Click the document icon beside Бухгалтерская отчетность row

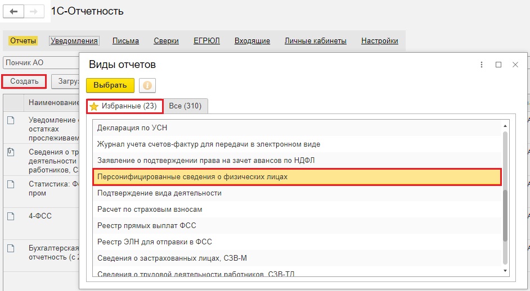(x=11, y=248)
